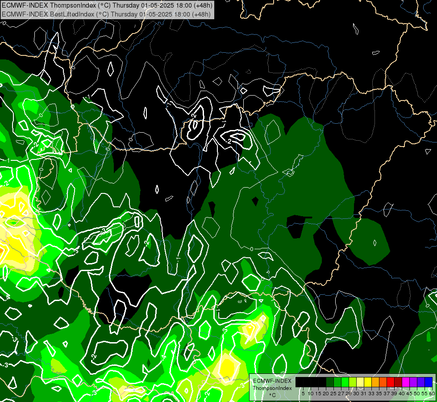The image size is (437, 402).
Task: Click the orange-red 35–37 legend swatch
Action: 383,382
